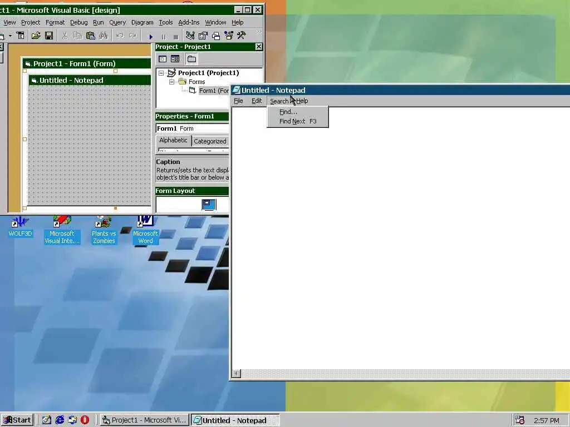Open the File menu in Notepad
The width and height of the screenshot is (570, 427).
tap(238, 101)
